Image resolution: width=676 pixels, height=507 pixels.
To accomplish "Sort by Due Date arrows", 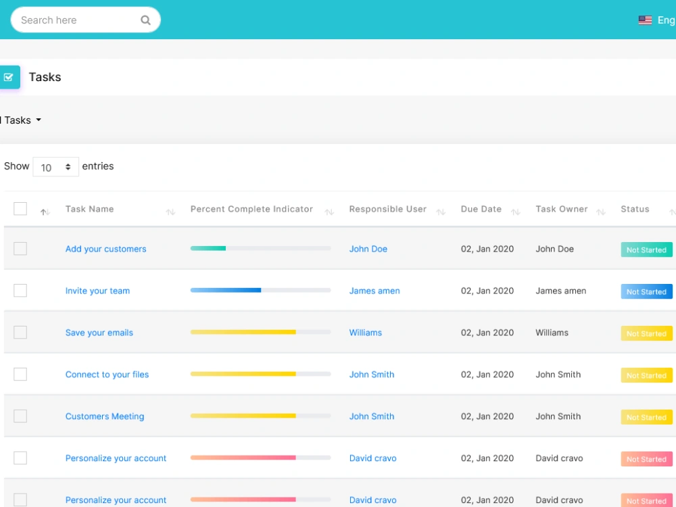I will coord(516,212).
